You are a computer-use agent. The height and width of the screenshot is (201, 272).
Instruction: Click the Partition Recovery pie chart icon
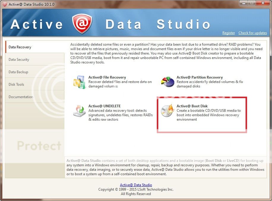[x=167, y=82]
